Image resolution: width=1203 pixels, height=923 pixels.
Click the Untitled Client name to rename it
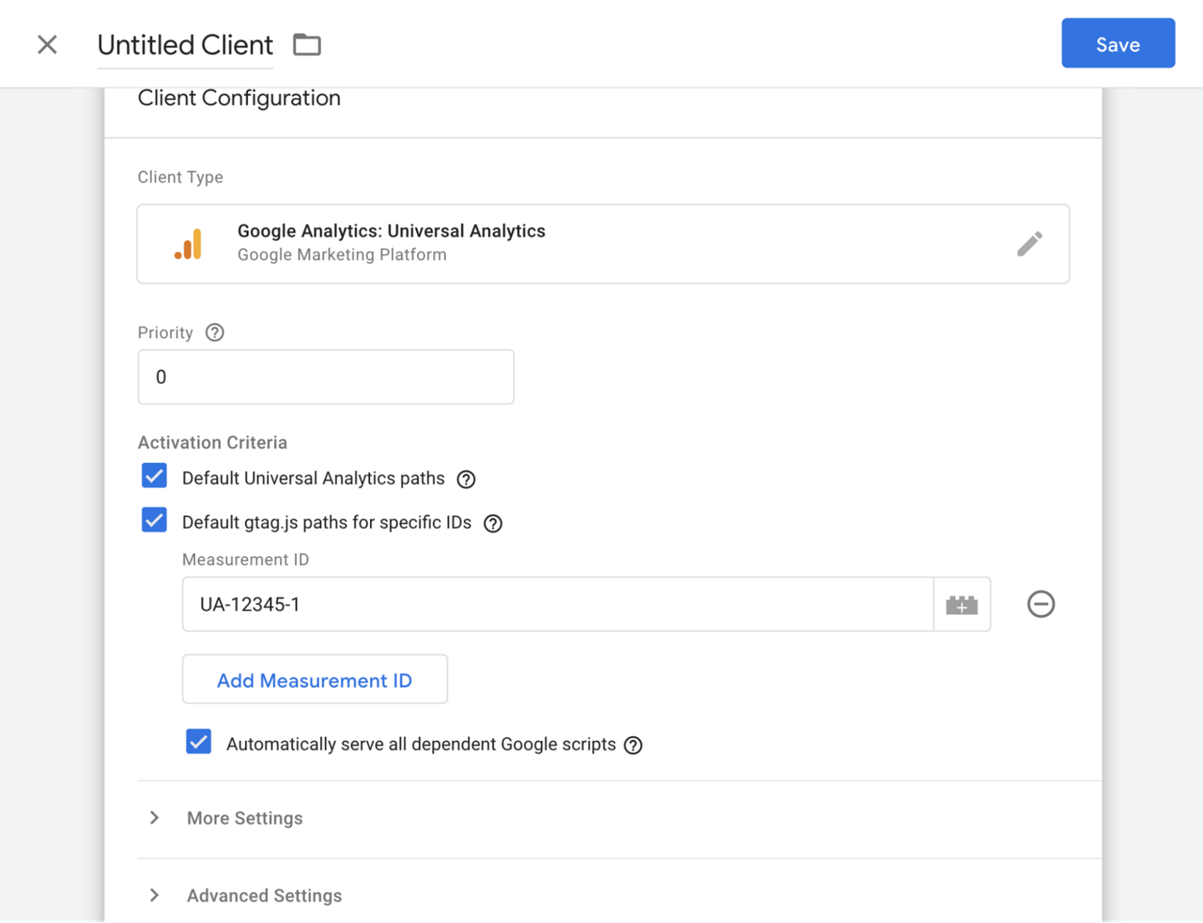(x=185, y=44)
